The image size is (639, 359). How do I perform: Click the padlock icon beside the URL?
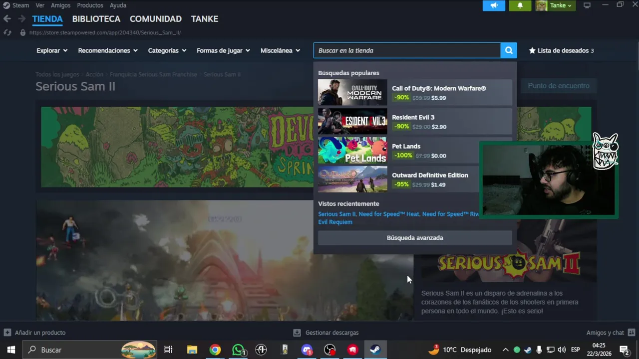[22, 32]
